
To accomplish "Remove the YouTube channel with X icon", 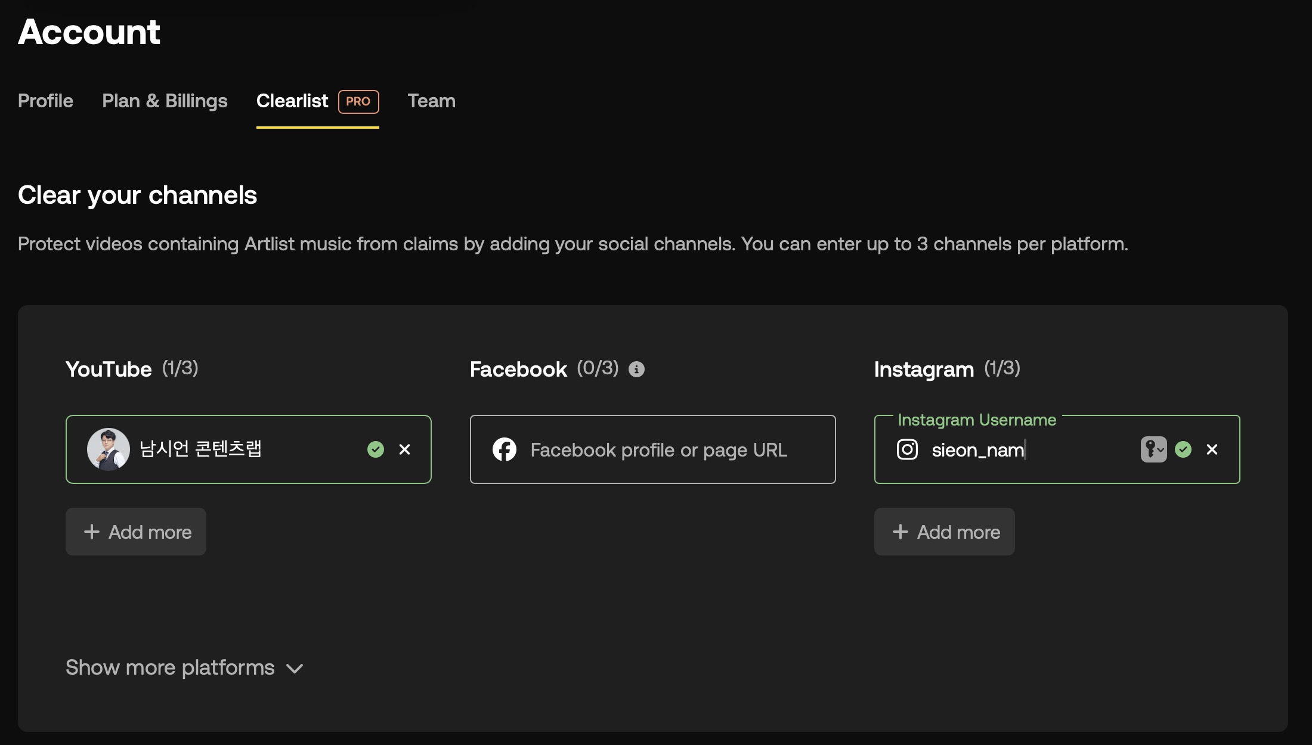I will 404,449.
